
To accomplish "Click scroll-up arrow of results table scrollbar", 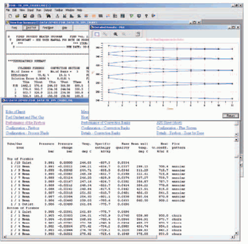I will click(x=237, y=140).
